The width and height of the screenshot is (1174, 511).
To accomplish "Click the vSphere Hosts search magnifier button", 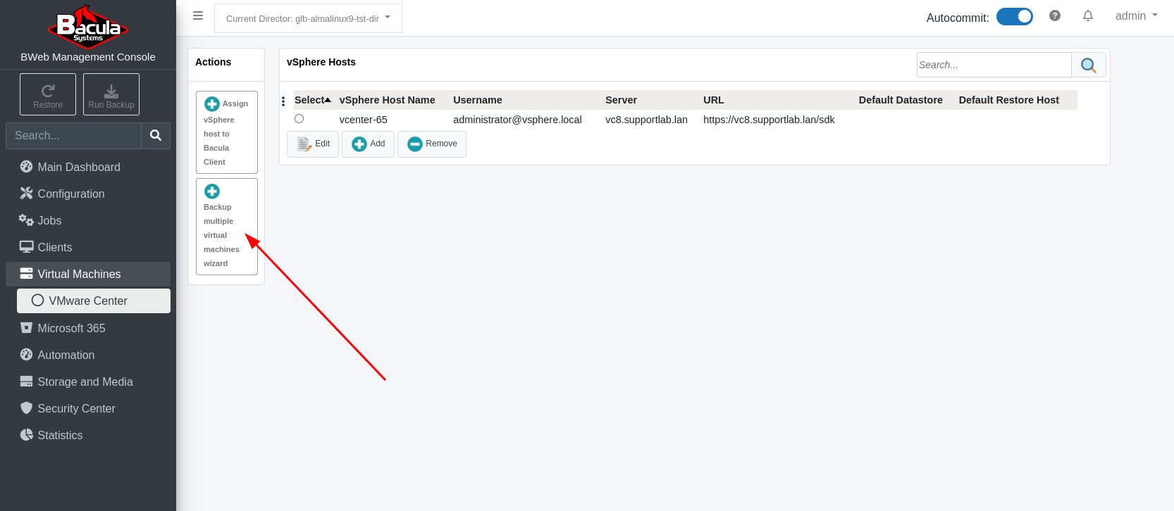I will coord(1089,65).
